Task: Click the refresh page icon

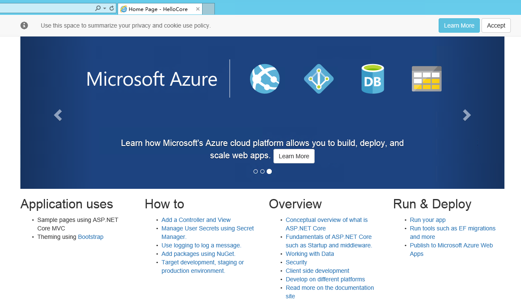Action: point(112,8)
